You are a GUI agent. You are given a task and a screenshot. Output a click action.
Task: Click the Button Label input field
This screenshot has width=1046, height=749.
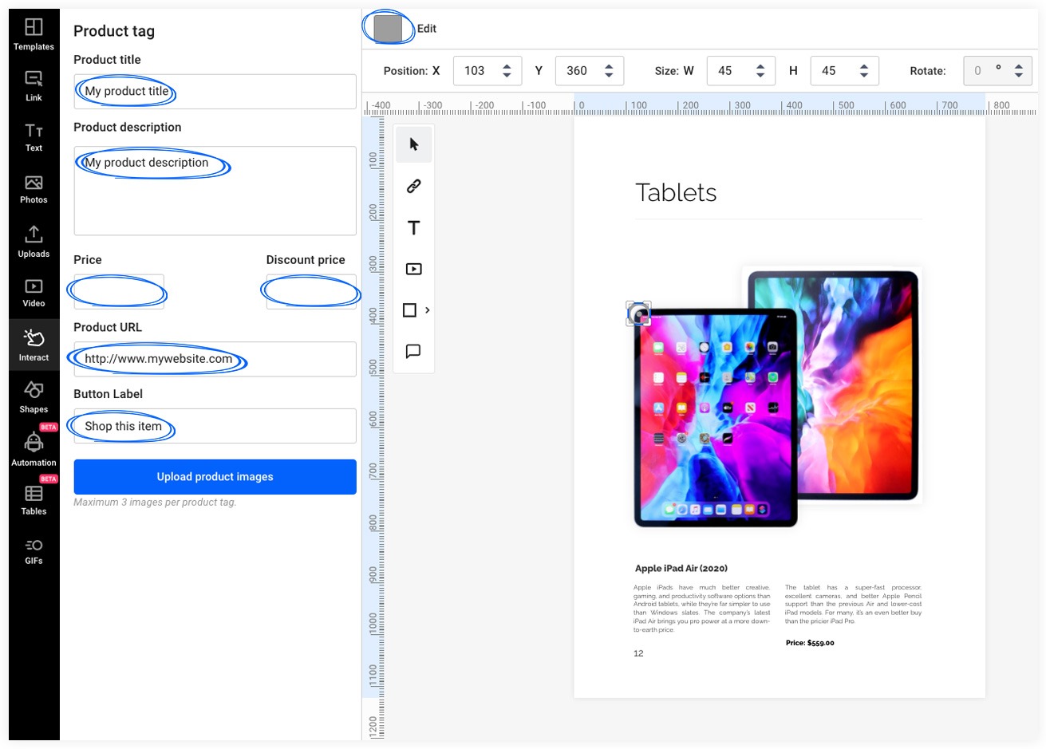215,426
